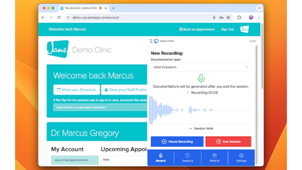Open View your Schedule button
Viewport: 302px width, 170px height.
[x=76, y=90]
